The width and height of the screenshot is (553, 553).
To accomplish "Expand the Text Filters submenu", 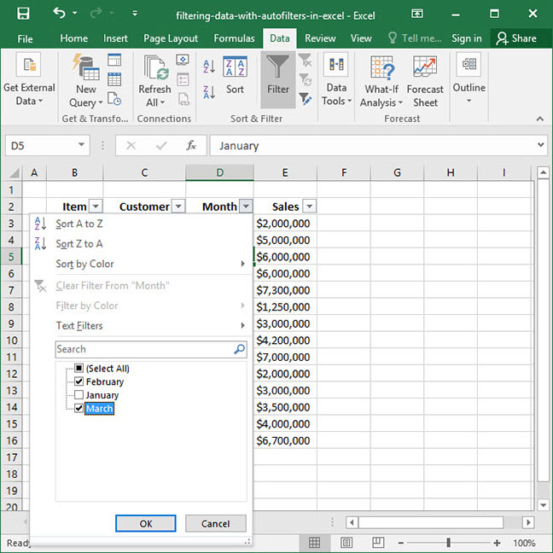I will 141,325.
